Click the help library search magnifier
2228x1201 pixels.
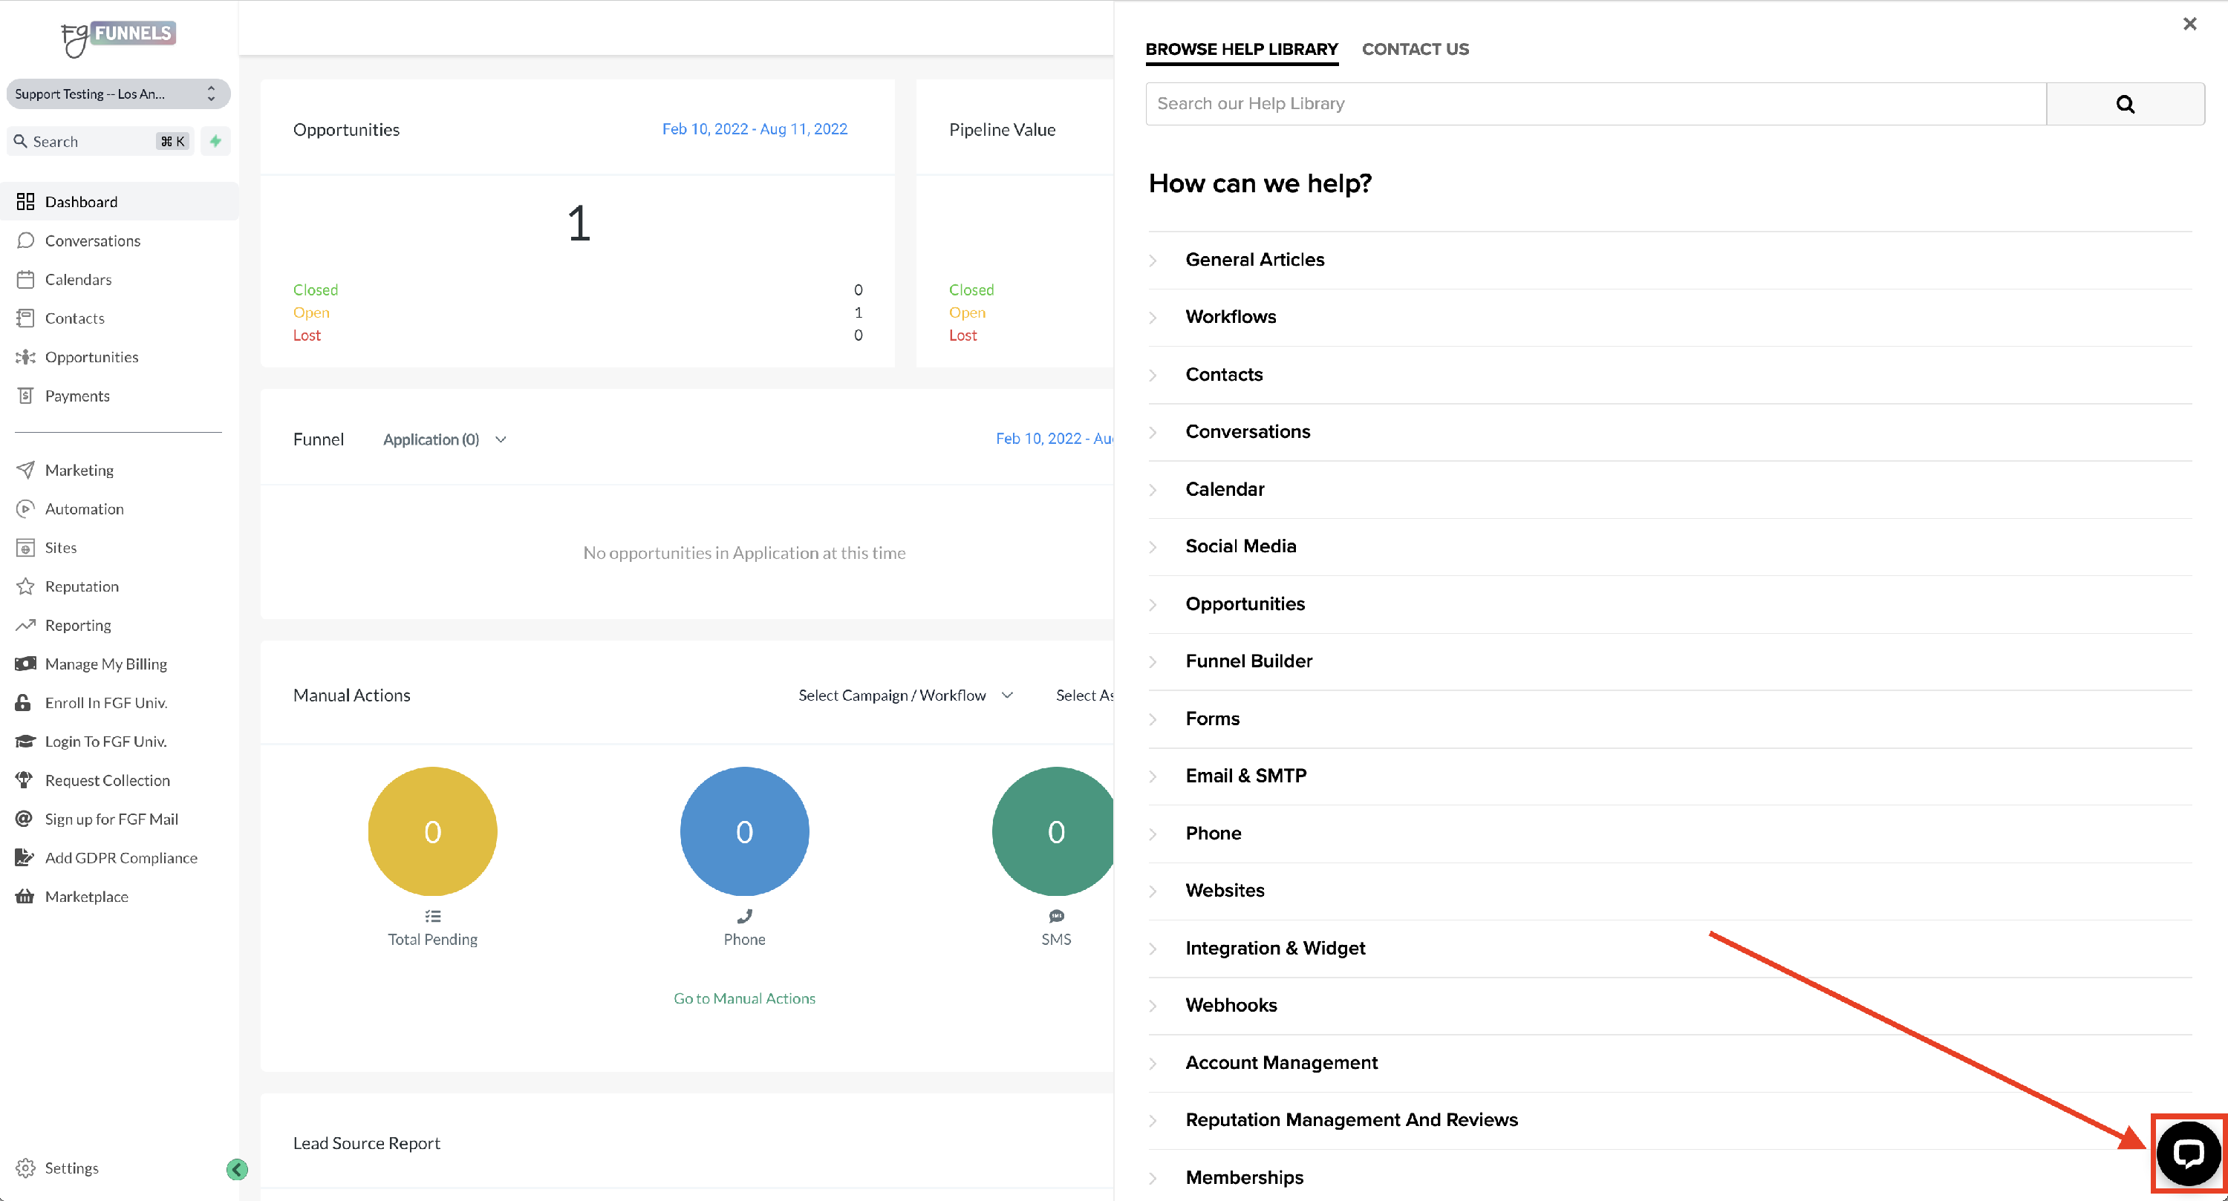[2126, 103]
